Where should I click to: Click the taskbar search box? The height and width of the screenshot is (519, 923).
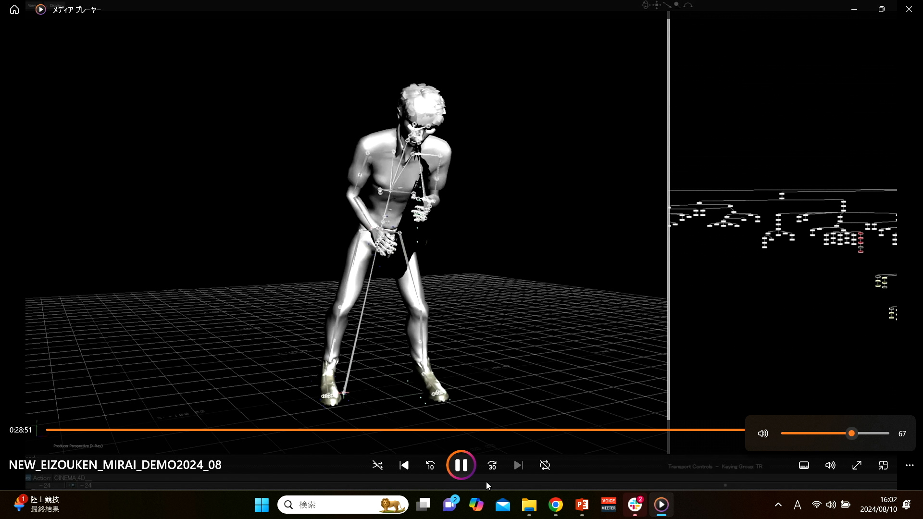pyautogui.click(x=337, y=505)
